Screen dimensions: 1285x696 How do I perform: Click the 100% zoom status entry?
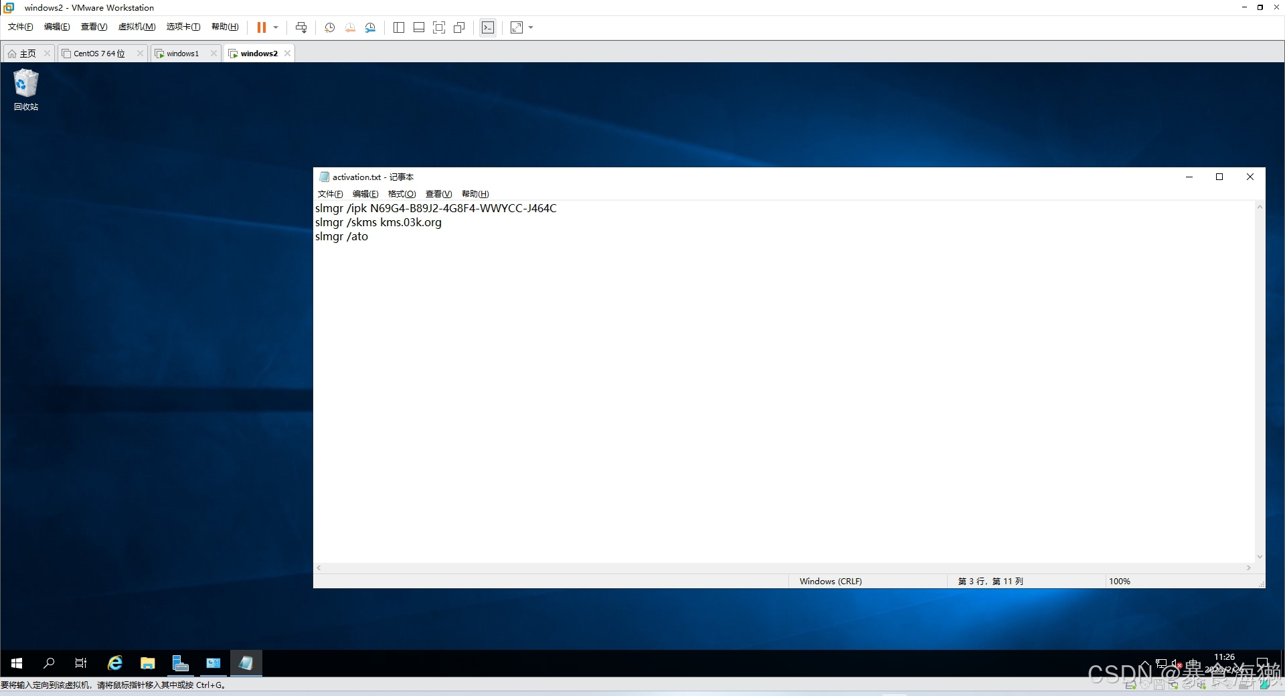[1120, 582]
